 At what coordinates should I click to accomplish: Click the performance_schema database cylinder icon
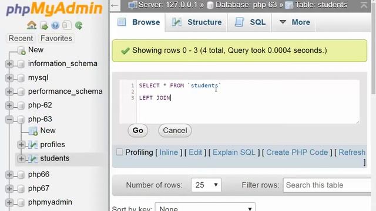(x=21, y=91)
